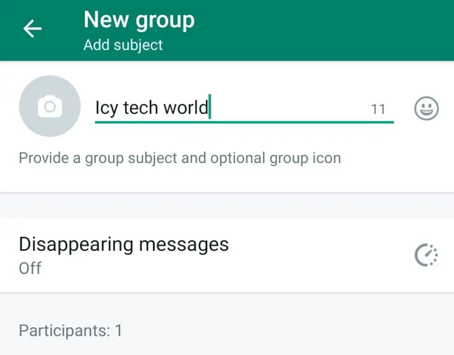Click the word 'Icy' in subject field
Viewport: 454px width, 355px height.
coord(106,108)
